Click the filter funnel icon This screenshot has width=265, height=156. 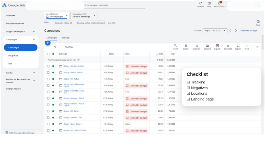point(55,47)
